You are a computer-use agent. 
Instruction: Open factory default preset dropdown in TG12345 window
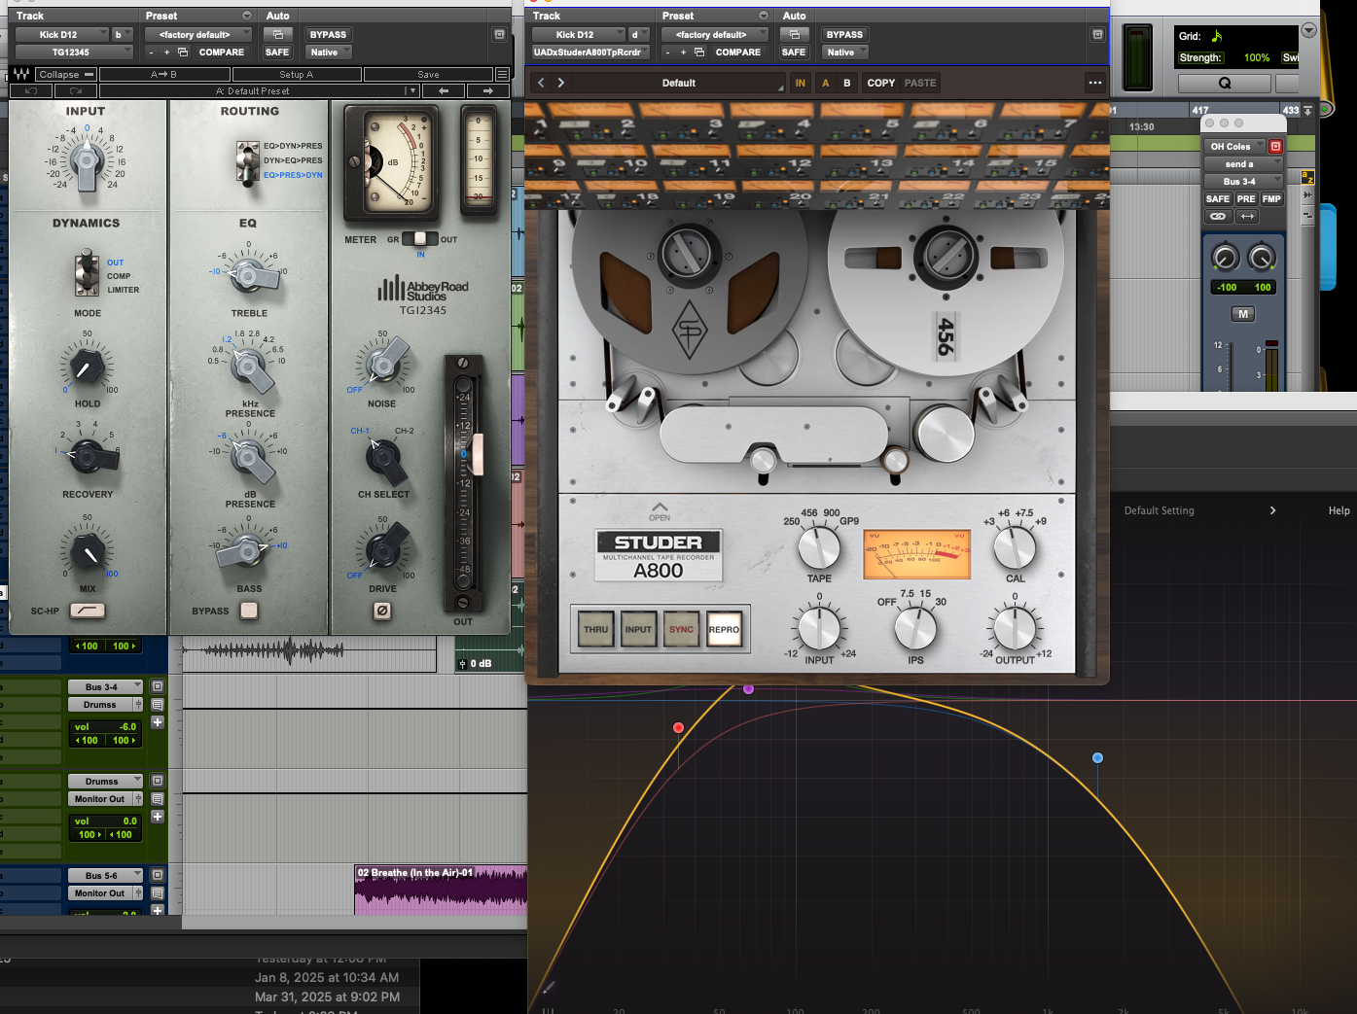198,34
